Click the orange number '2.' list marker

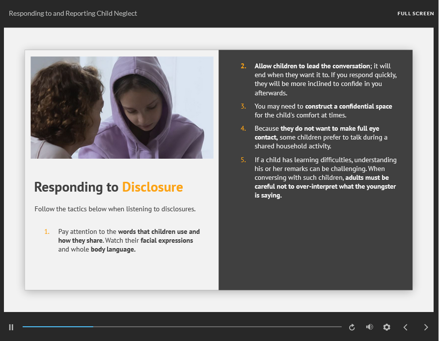pyautogui.click(x=244, y=66)
